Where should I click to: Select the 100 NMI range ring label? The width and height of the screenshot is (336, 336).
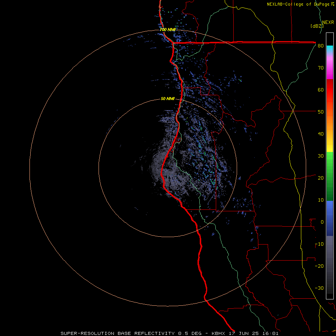click(x=168, y=29)
